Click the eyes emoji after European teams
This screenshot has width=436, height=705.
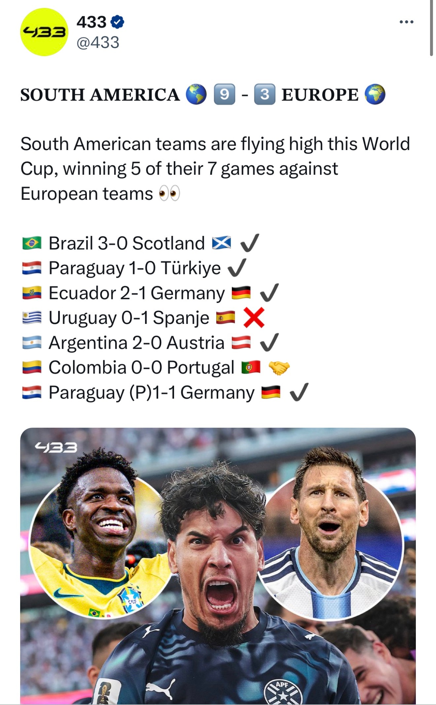click(x=169, y=194)
